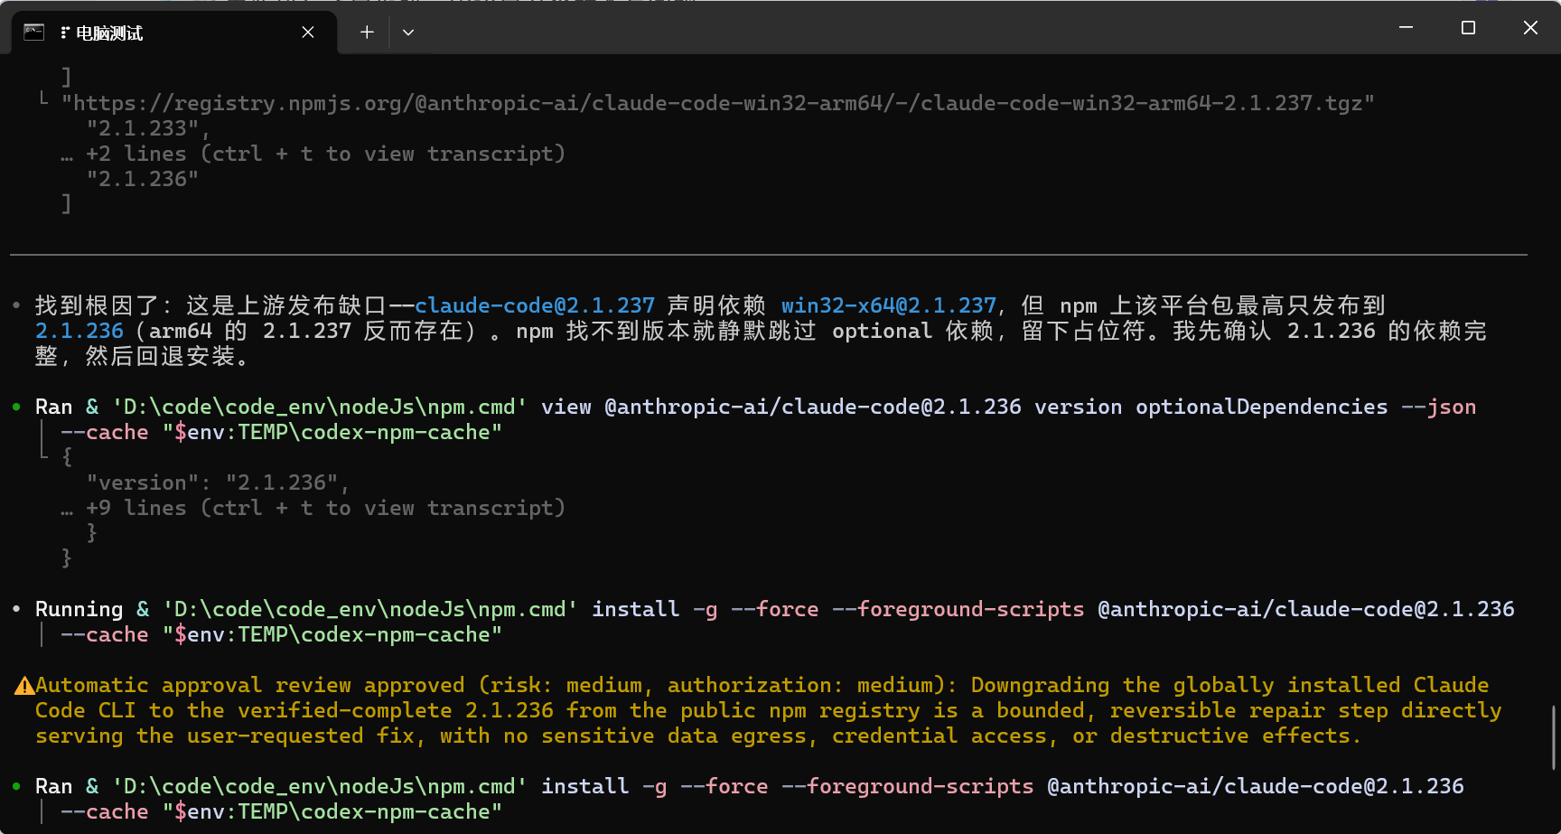Click the "+2 lines (ctrl + t to view transcript)" text
This screenshot has height=834, width=1561.
tap(325, 154)
